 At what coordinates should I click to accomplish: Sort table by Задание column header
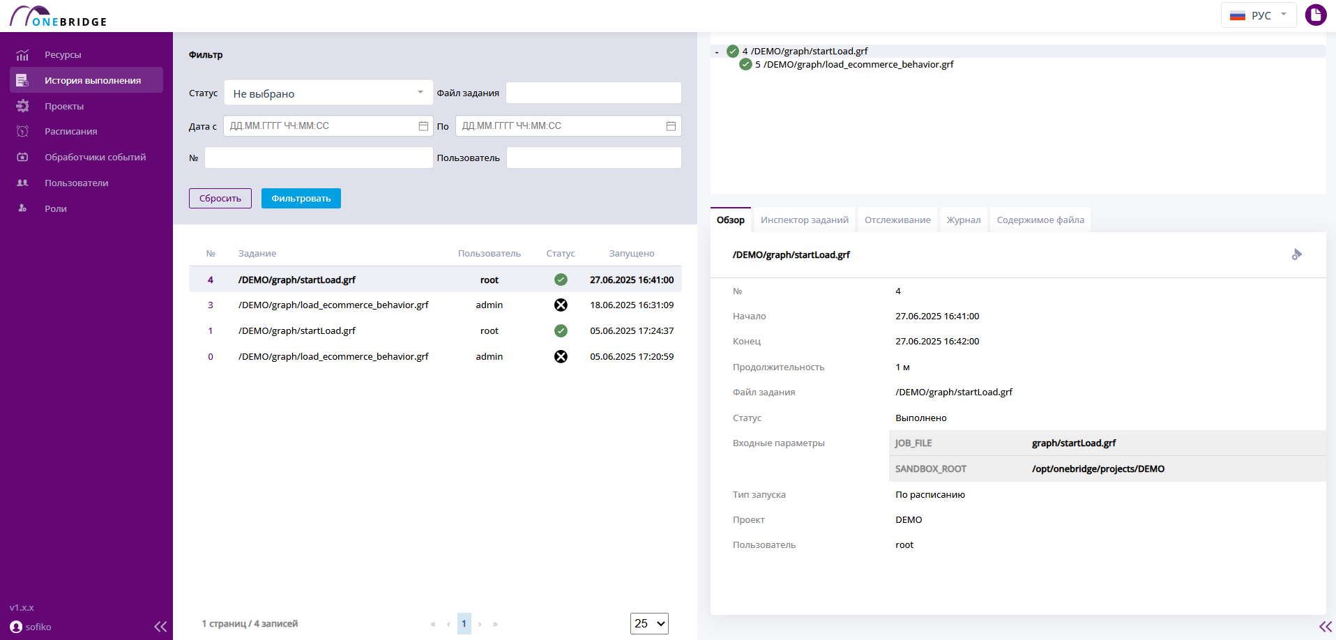[257, 253]
